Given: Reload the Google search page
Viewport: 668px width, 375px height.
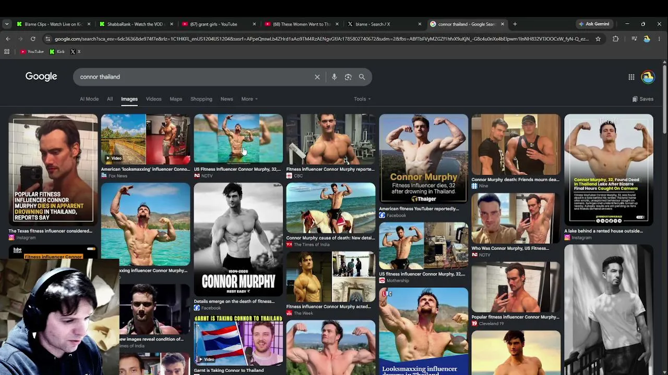Looking at the screenshot, I should tap(33, 39).
